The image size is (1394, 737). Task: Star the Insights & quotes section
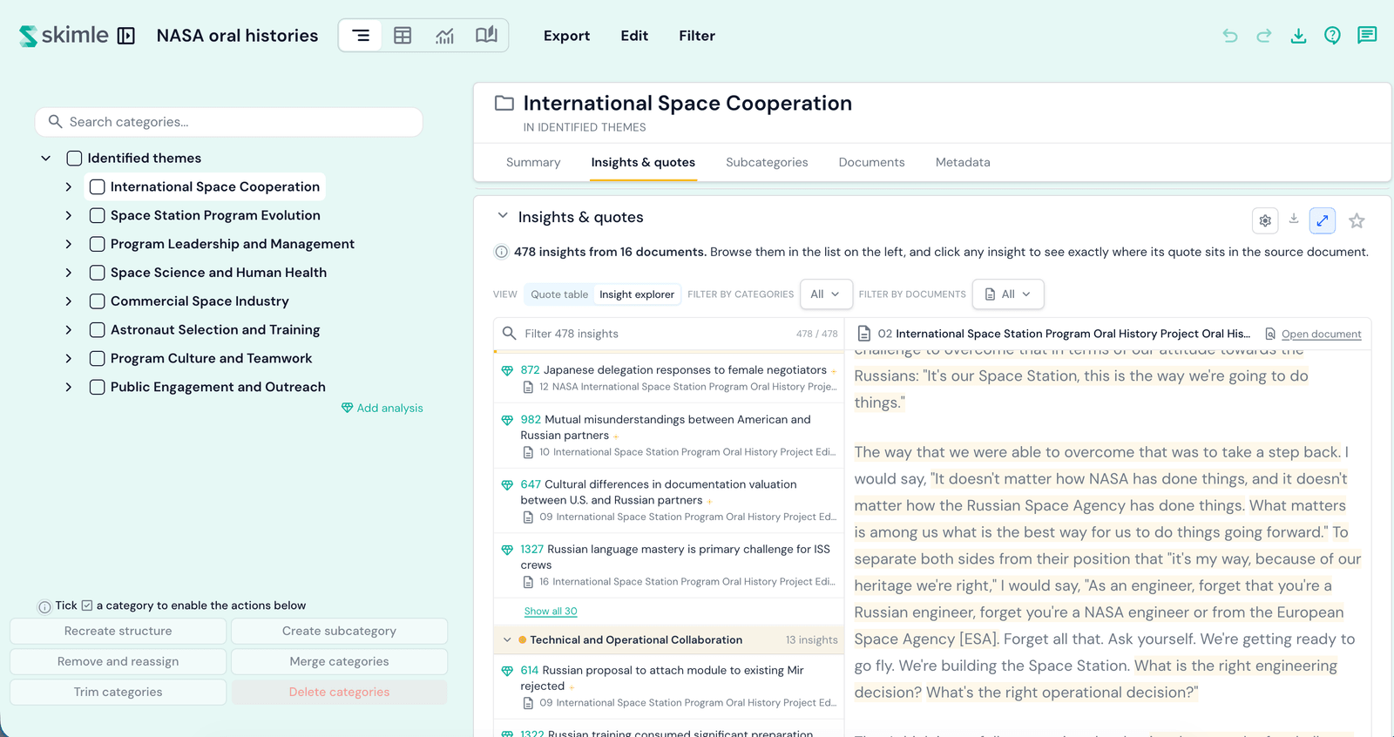pyautogui.click(x=1357, y=221)
